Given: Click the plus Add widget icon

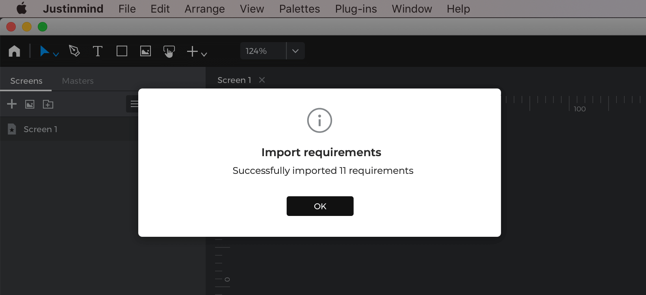Looking at the screenshot, I should pos(192,51).
